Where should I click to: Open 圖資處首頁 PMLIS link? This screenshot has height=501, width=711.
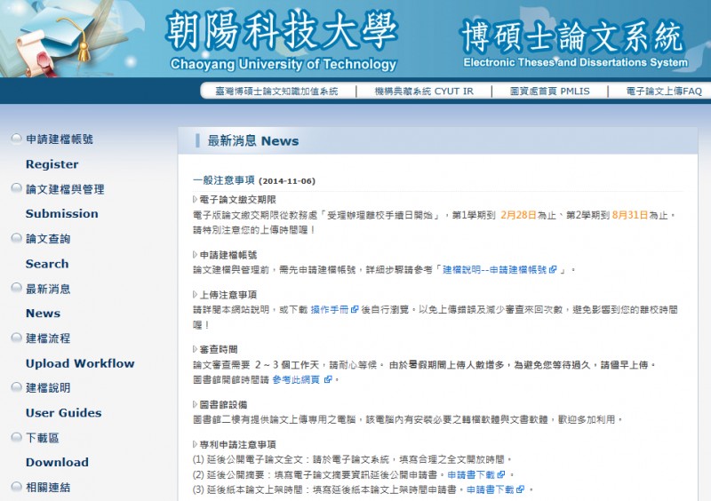coord(549,91)
